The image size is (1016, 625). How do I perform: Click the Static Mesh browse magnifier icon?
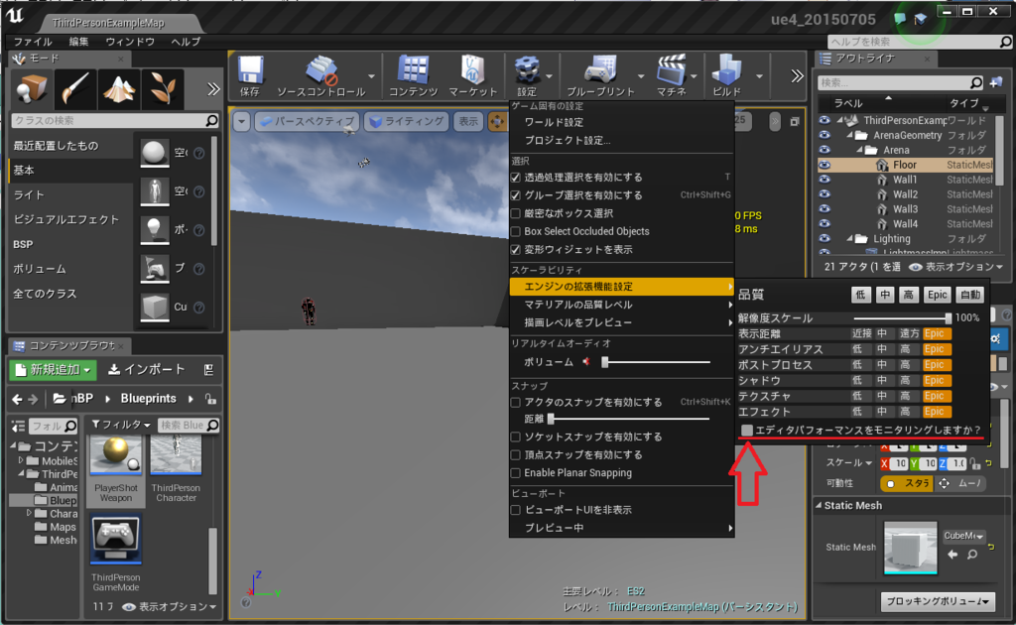click(x=972, y=555)
